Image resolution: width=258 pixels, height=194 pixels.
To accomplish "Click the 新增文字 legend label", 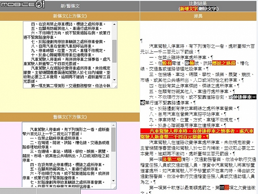I will [x=189, y=9].
